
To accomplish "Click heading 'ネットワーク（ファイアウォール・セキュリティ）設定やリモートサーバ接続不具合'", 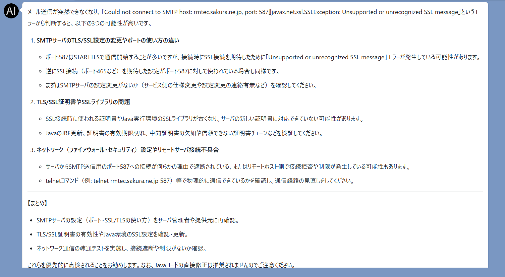I will click(x=127, y=150).
